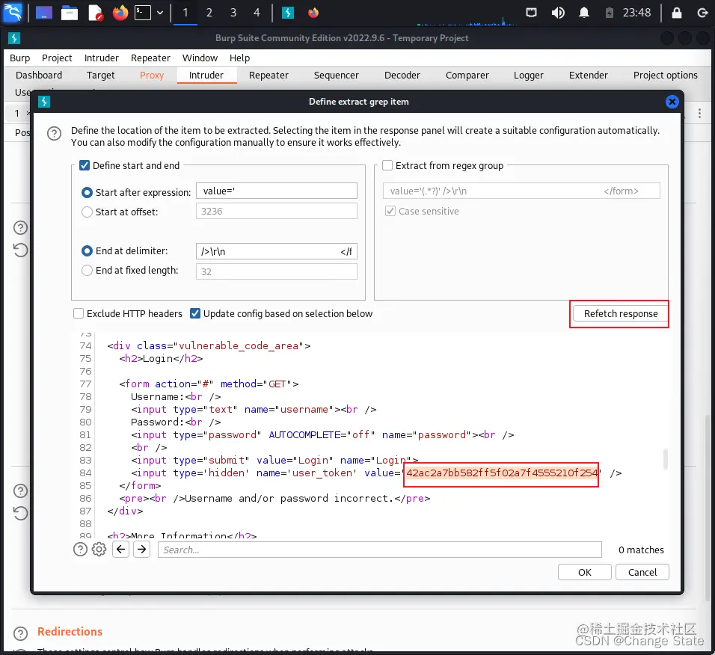715x655 pixels.
Task: Expand the terminal dropdown arrow in the panel
Action: point(160,13)
